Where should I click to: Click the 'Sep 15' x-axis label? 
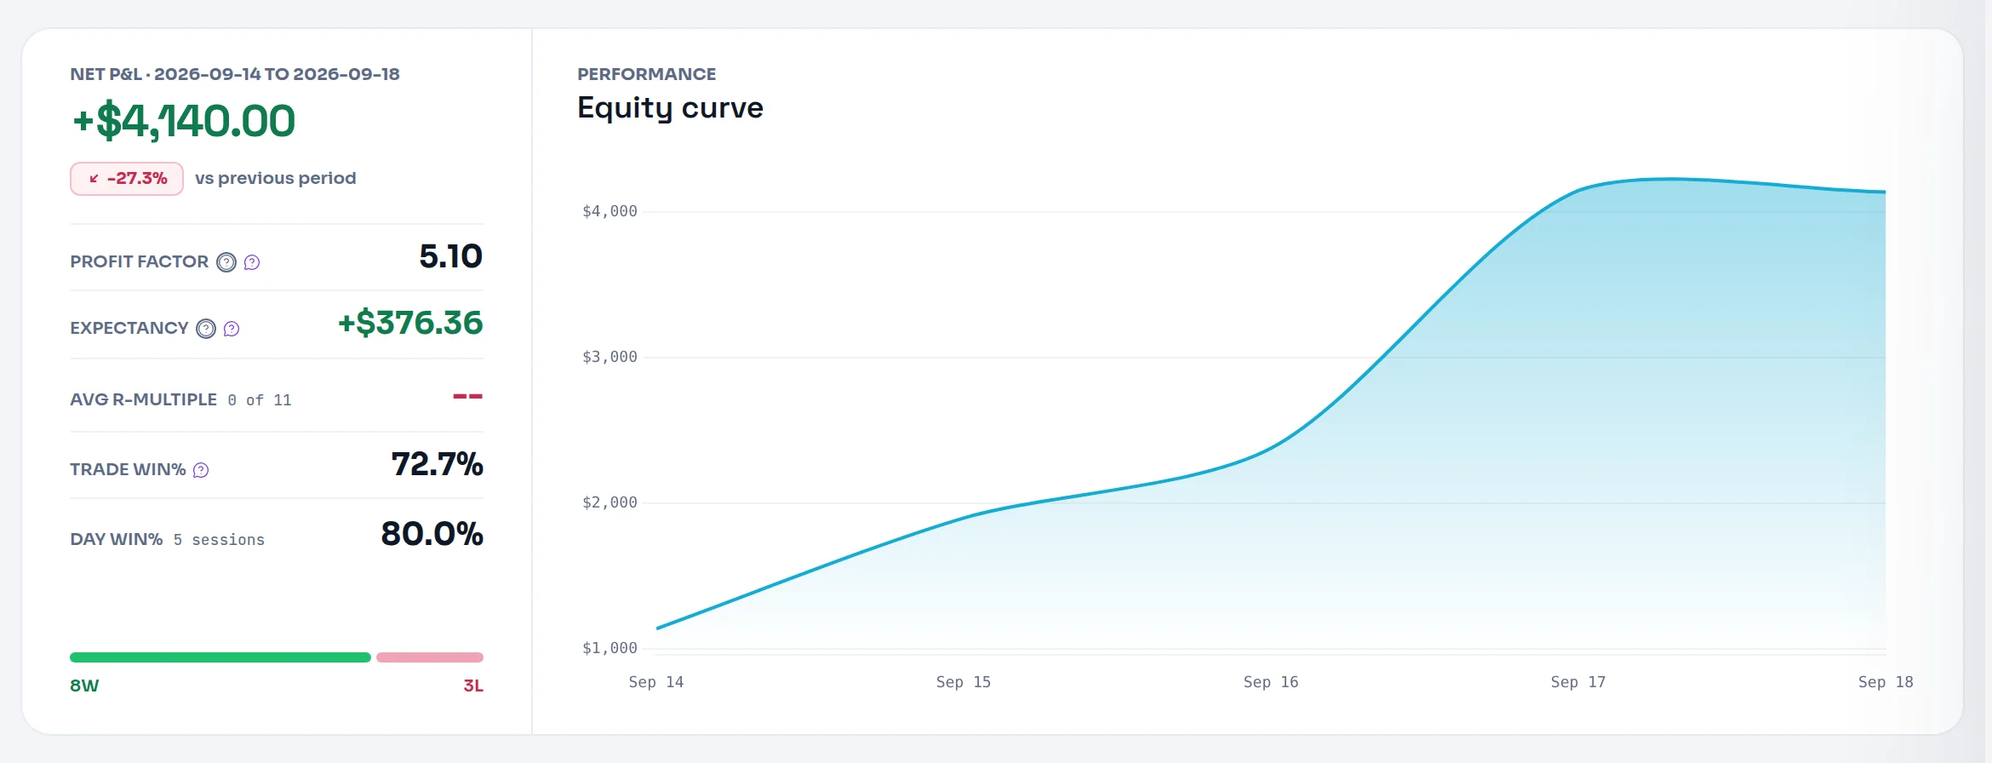tap(964, 682)
